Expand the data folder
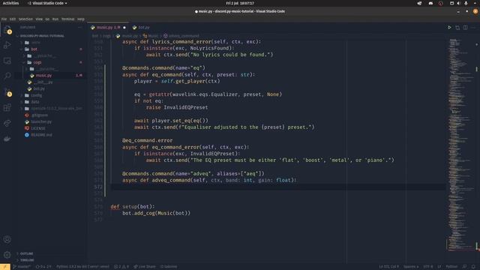Screen dimensions: 480x270 tap(52, 102)
